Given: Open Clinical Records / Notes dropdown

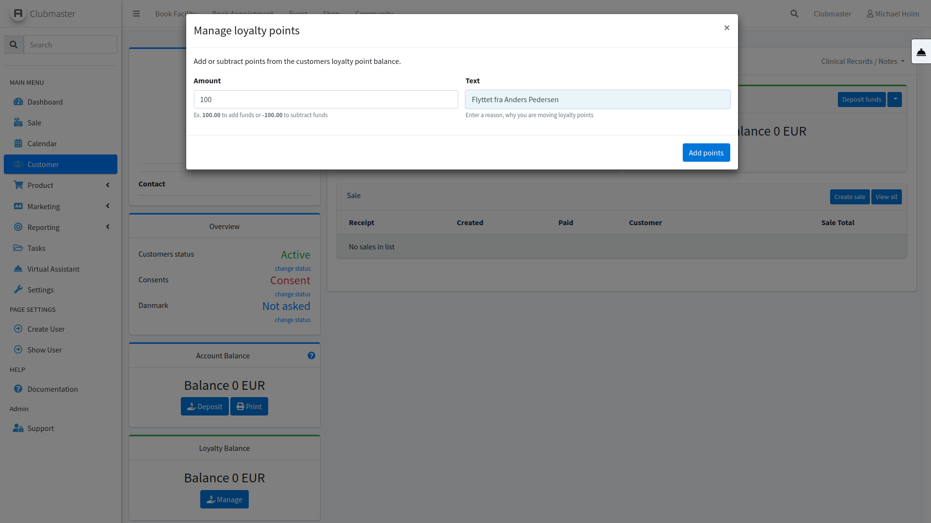Looking at the screenshot, I should click(863, 62).
